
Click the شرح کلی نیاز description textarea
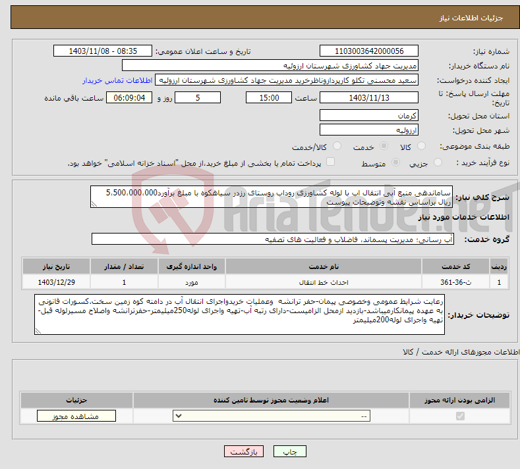[272, 197]
